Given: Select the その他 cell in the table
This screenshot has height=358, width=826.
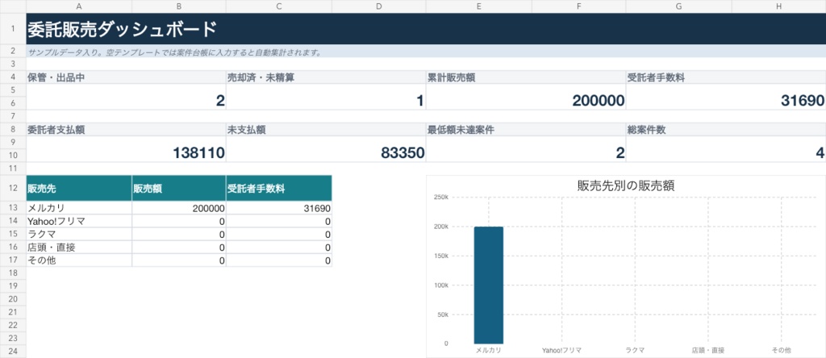Looking at the screenshot, I should [79, 260].
